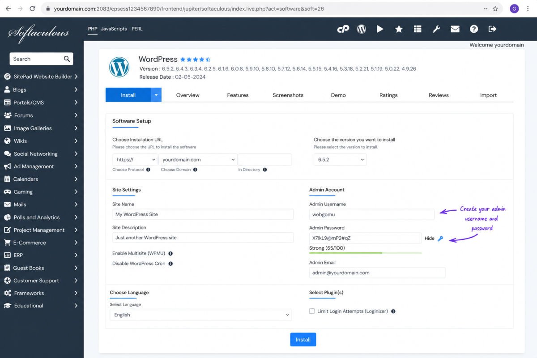Image resolution: width=537 pixels, height=358 pixels.
Task: Click the WordPress star rating
Action: [195, 59]
